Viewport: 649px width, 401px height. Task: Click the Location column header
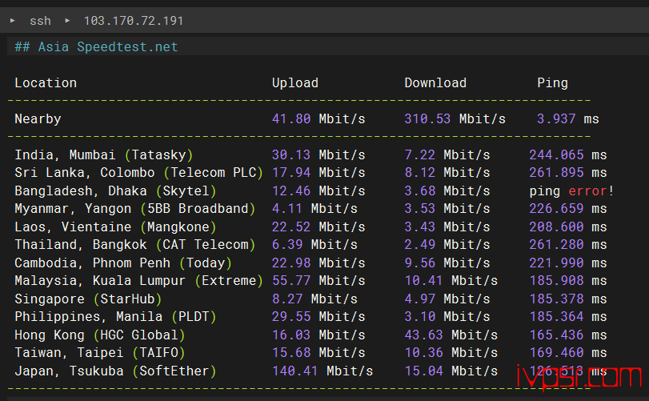[46, 82]
